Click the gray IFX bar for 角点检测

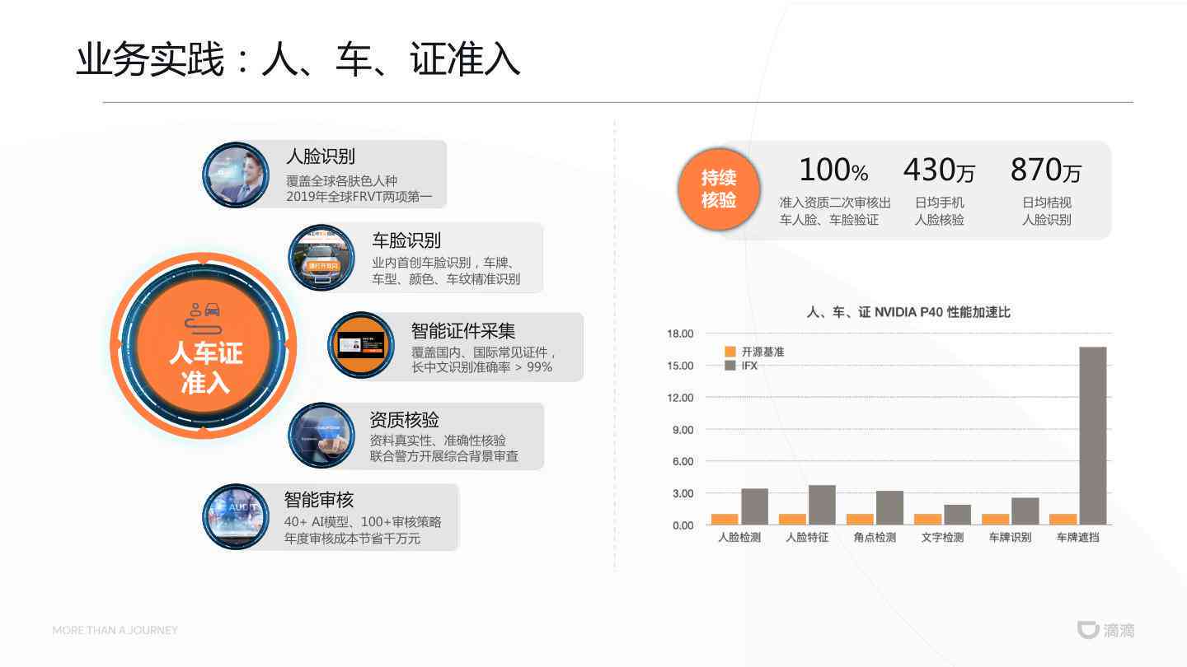(889, 507)
